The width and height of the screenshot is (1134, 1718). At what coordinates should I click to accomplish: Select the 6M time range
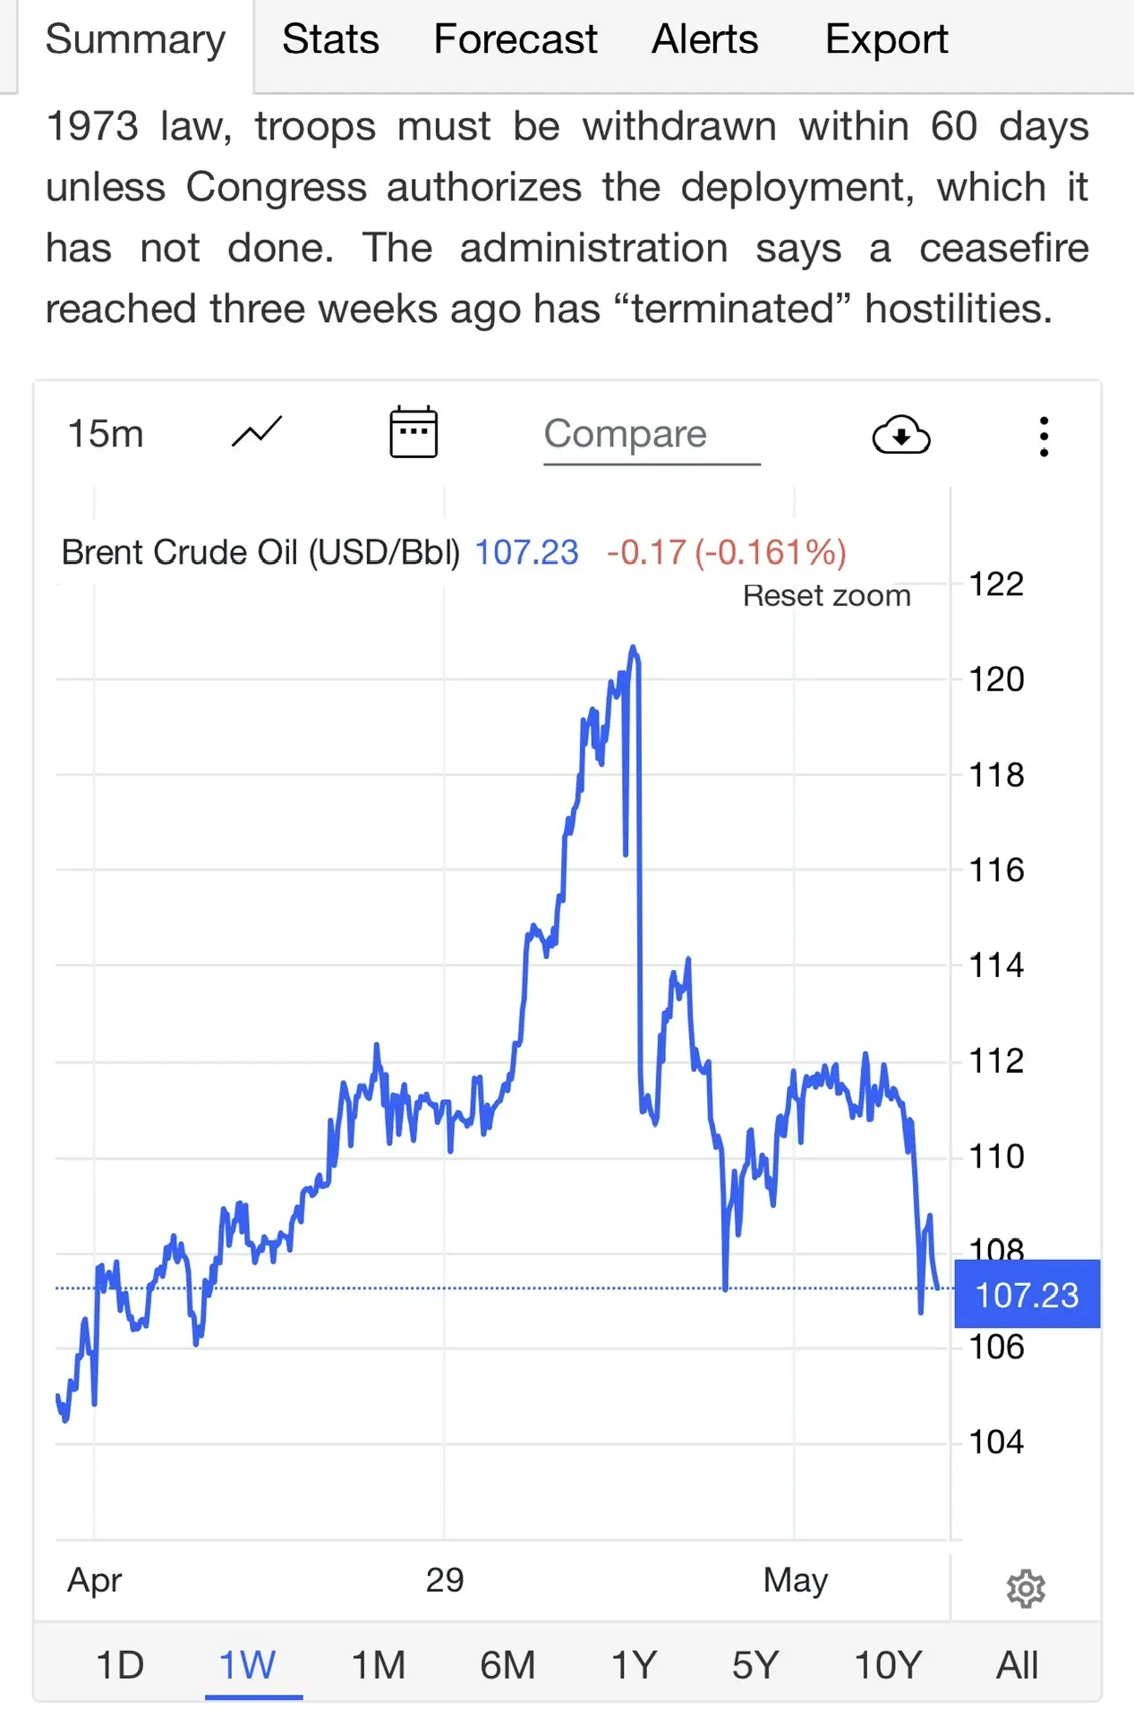point(507,1666)
